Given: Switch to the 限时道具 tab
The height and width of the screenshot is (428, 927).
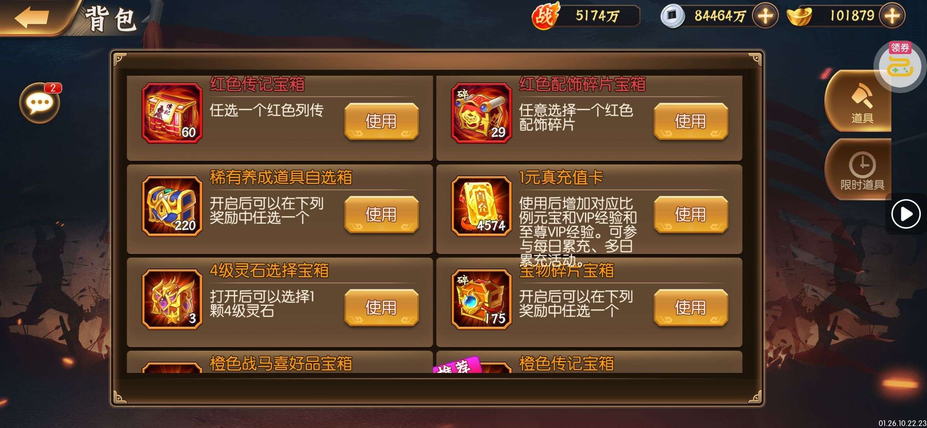Looking at the screenshot, I should coord(860,169).
